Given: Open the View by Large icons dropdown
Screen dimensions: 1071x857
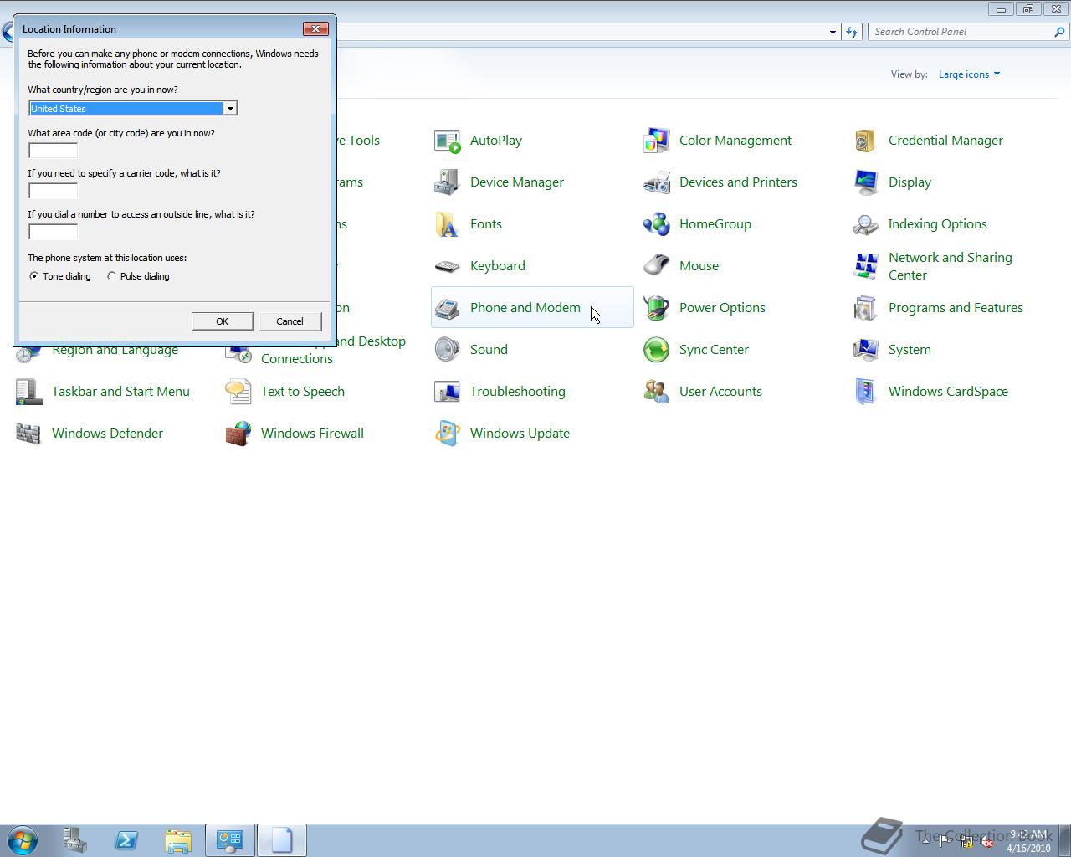Looking at the screenshot, I should (x=969, y=74).
